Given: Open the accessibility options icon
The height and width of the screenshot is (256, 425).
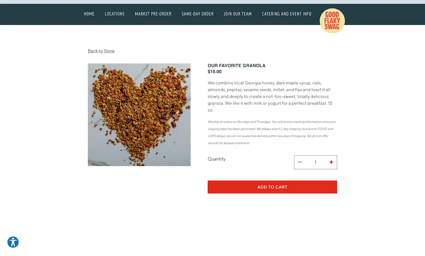Looking at the screenshot, I should coord(13,242).
